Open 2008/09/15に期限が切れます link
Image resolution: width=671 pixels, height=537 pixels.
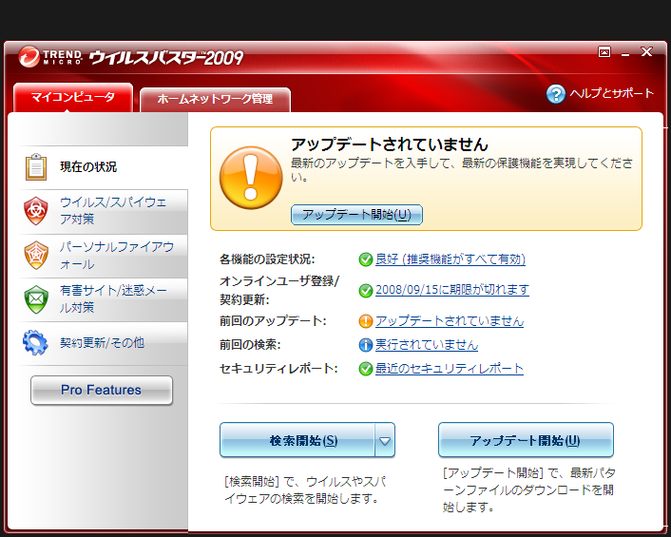[x=451, y=290]
